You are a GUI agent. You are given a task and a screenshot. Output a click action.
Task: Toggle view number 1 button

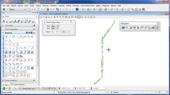click(x=42, y=88)
